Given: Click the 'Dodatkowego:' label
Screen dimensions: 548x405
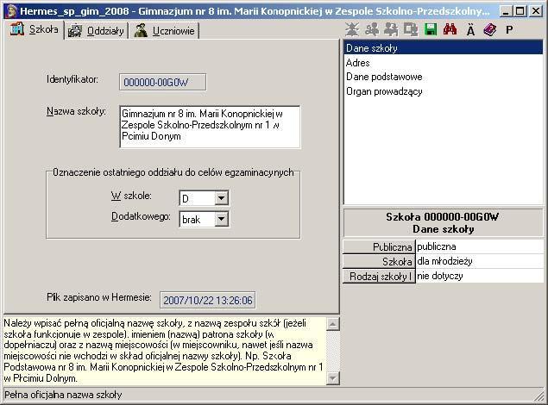Looking at the screenshot, I should point(141,216).
